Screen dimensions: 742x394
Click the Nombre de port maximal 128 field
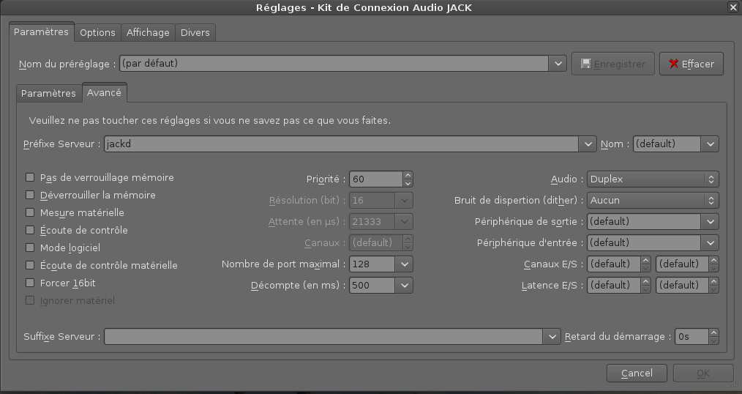tap(372, 264)
